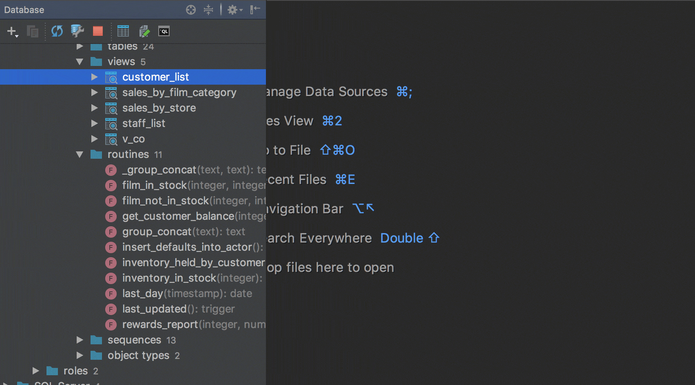
Task: Click the Search Everywhere link
Action: click(318, 238)
